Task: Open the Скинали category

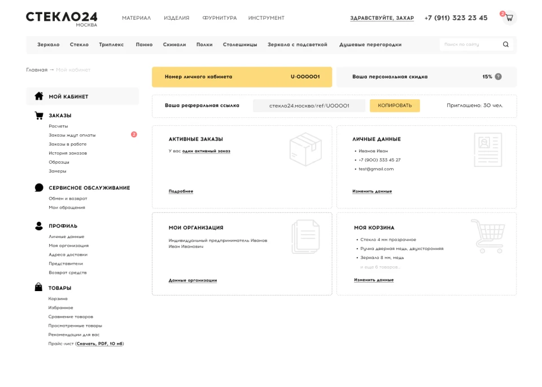Action: [x=174, y=45]
